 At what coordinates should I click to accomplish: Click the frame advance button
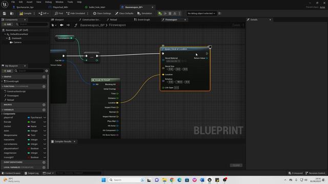165,13
